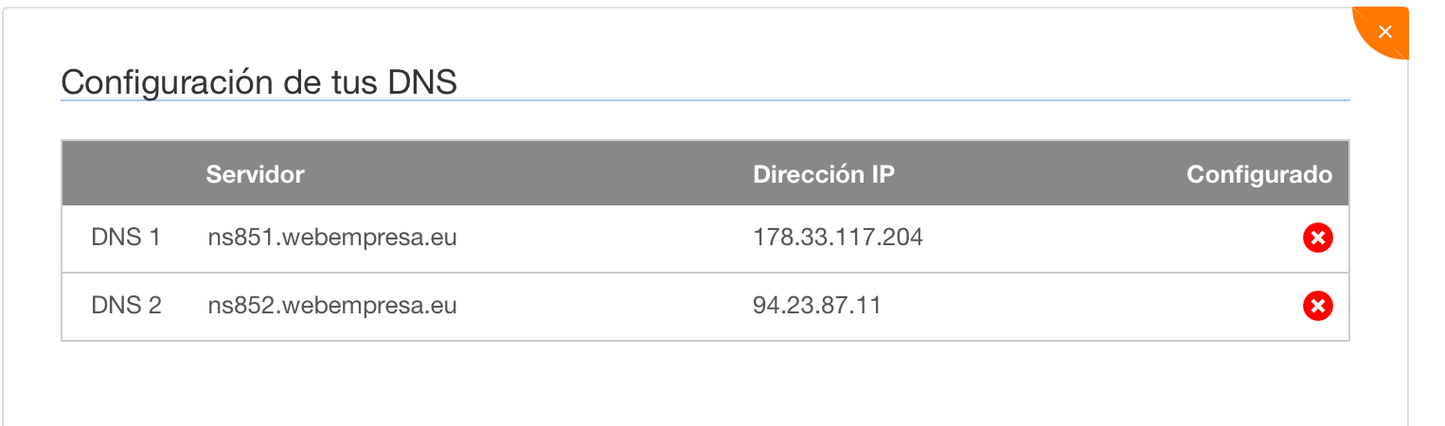
Task: Click the Configurado column header
Action: tap(1259, 174)
